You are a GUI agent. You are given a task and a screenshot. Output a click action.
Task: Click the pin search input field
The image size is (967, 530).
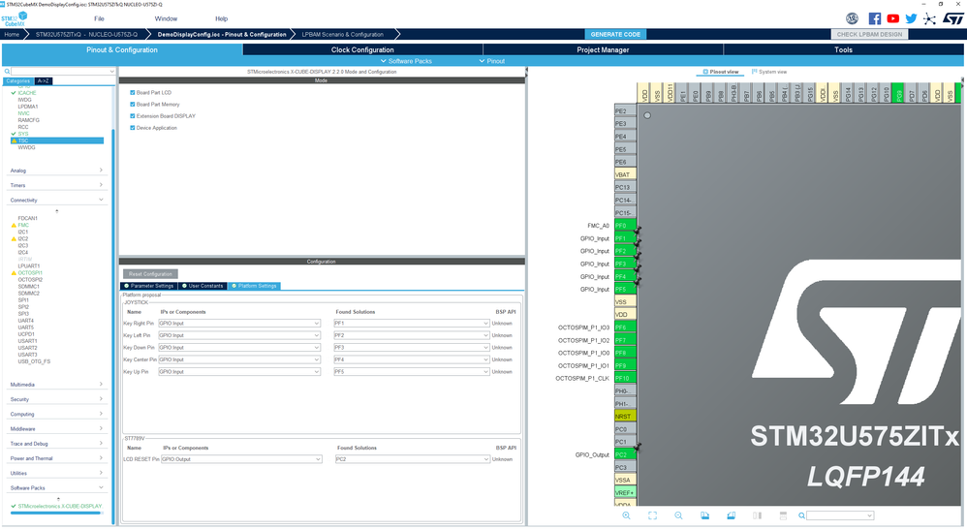point(840,515)
